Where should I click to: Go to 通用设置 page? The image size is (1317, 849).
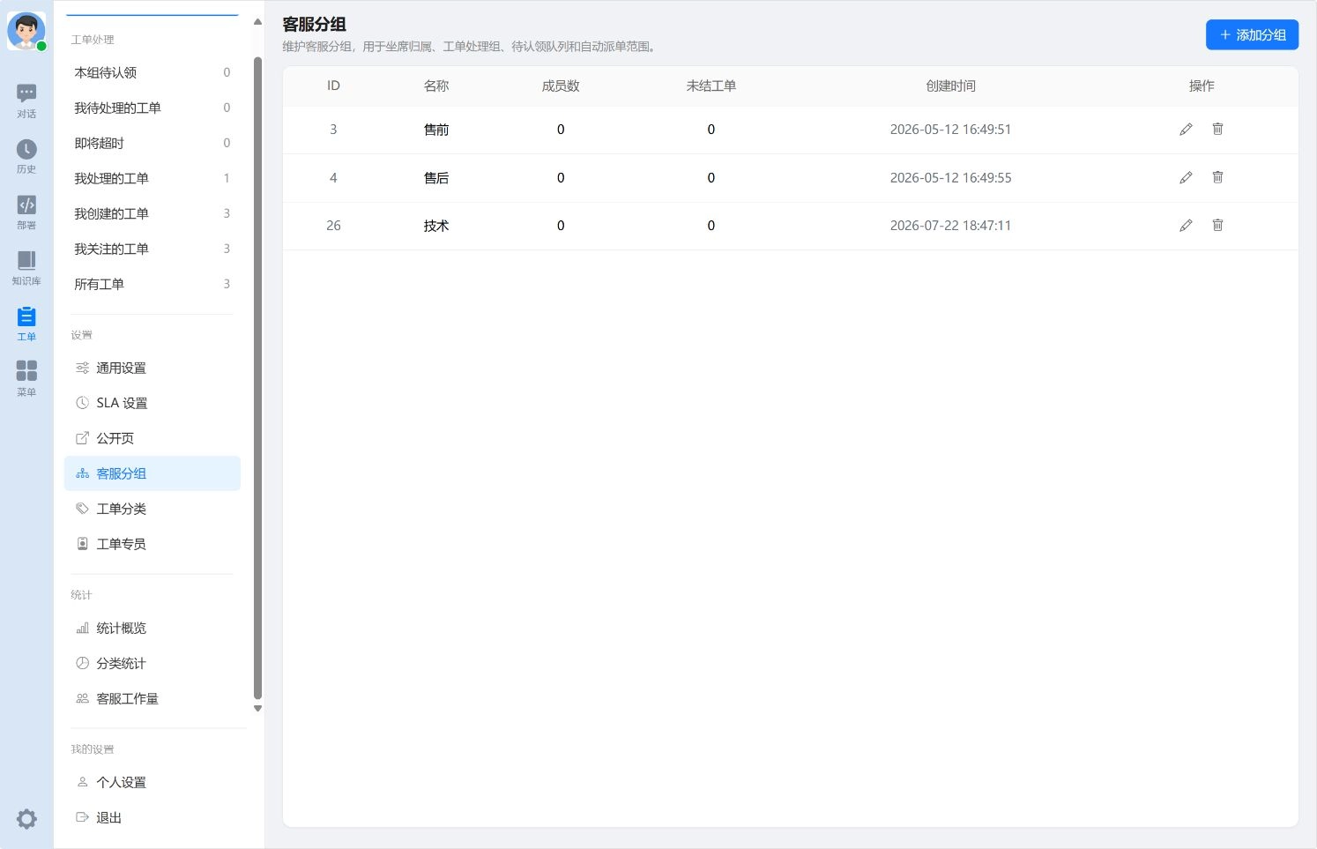[x=152, y=368]
